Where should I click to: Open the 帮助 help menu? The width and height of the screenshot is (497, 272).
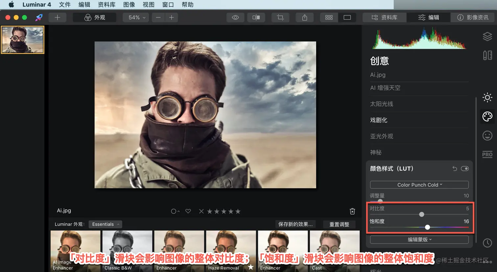tap(187, 5)
